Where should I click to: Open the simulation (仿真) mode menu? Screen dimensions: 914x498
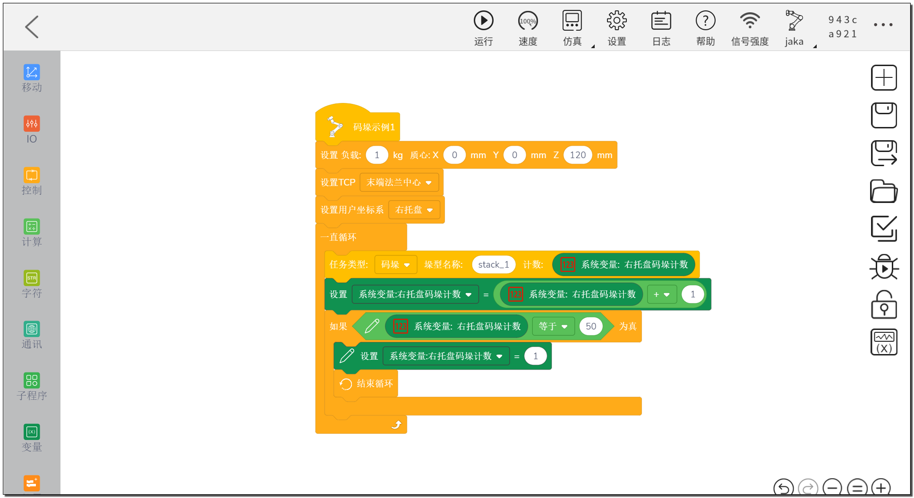point(572,21)
